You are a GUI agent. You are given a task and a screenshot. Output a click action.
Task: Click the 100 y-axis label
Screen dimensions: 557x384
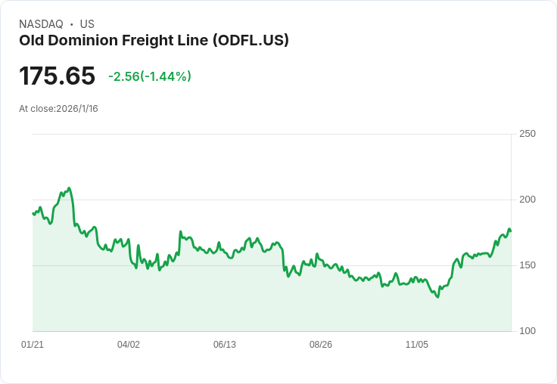click(x=527, y=331)
